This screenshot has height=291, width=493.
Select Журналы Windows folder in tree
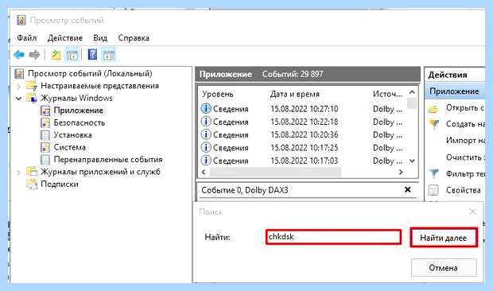(76, 98)
